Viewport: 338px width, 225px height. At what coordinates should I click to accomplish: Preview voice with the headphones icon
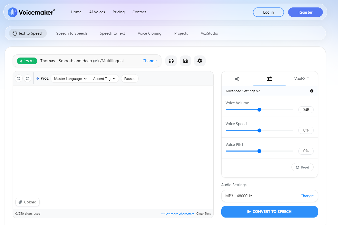pyautogui.click(x=171, y=61)
